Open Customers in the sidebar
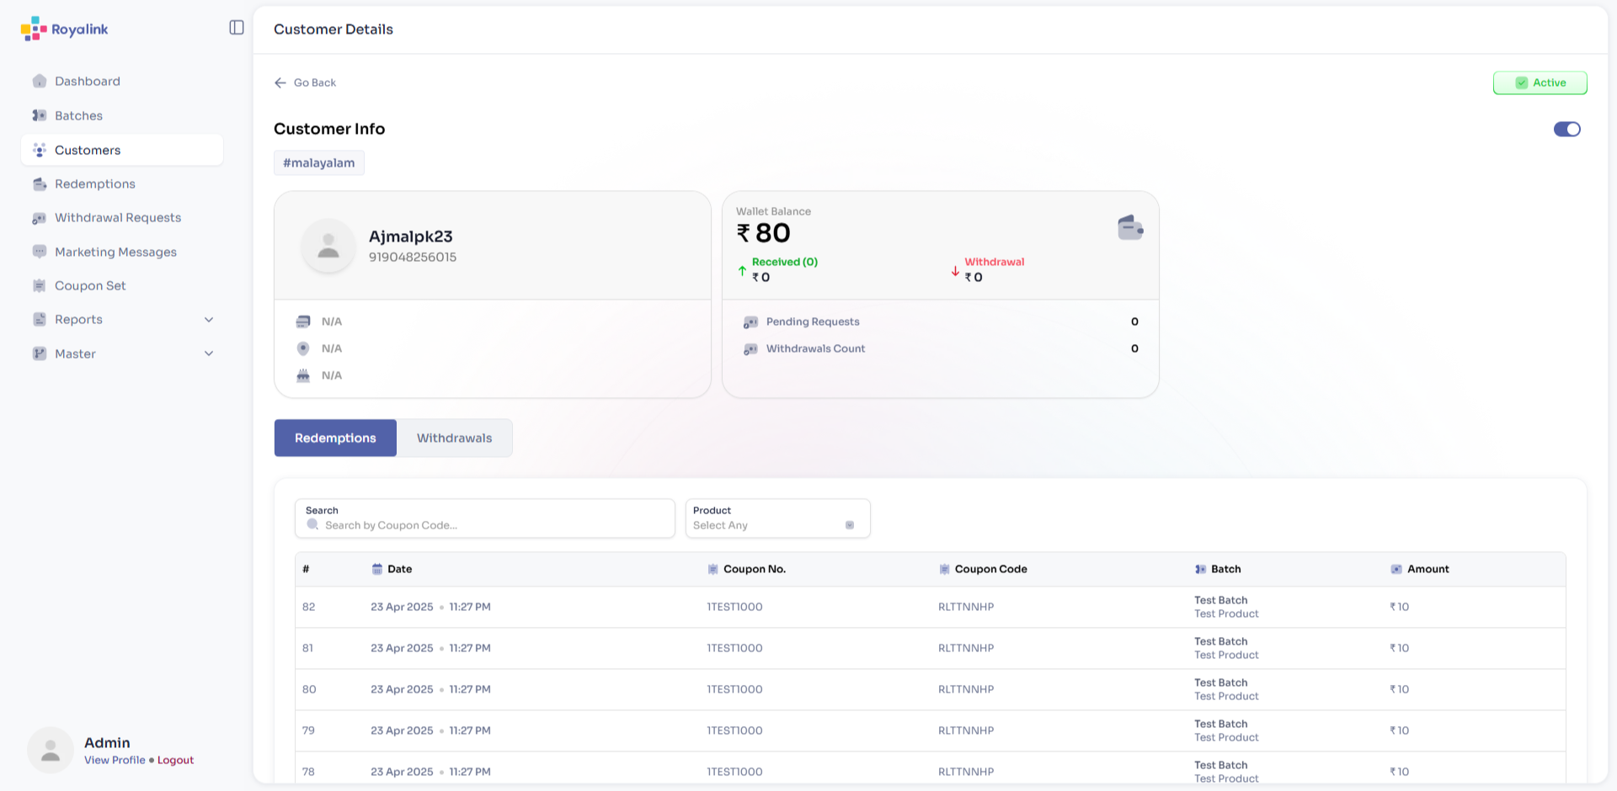This screenshot has width=1617, height=791. tap(88, 150)
